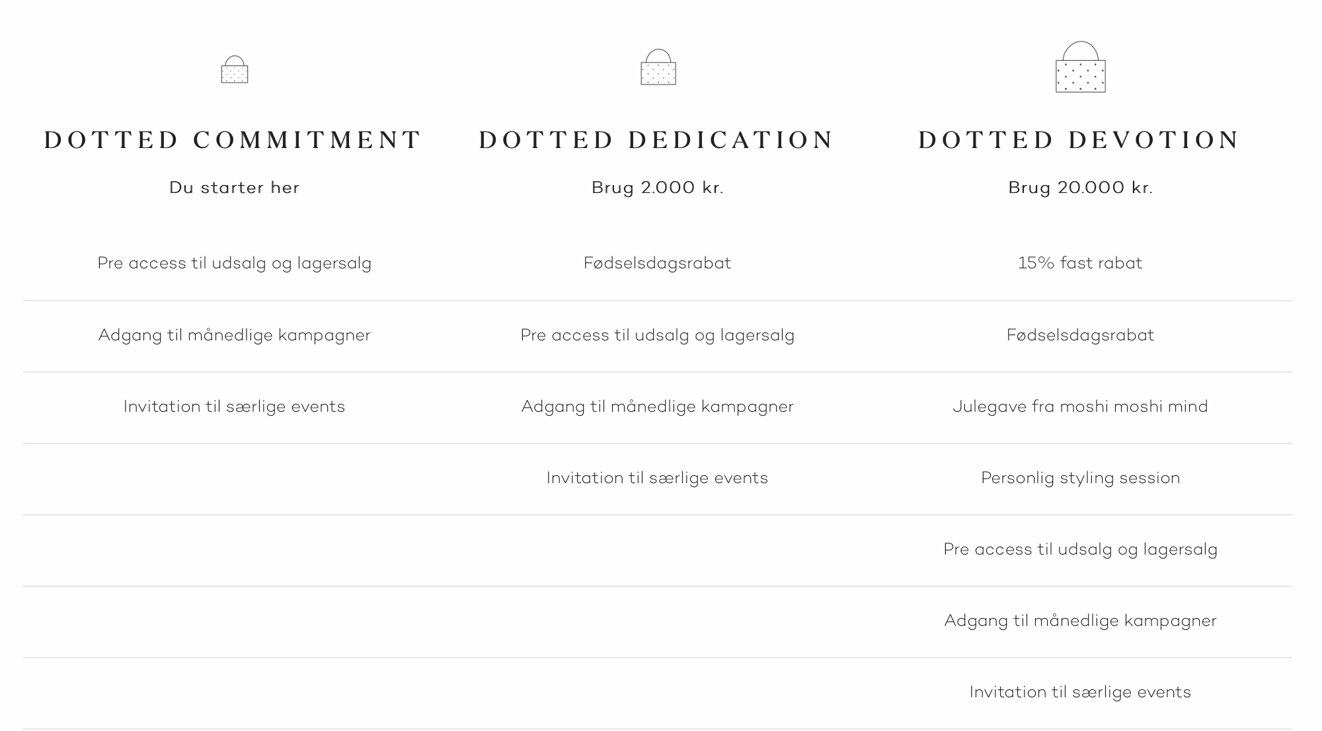The width and height of the screenshot is (1322, 731).
Task: Click the 'Brug 2.000 kr.' requirement text
Action: [658, 188]
